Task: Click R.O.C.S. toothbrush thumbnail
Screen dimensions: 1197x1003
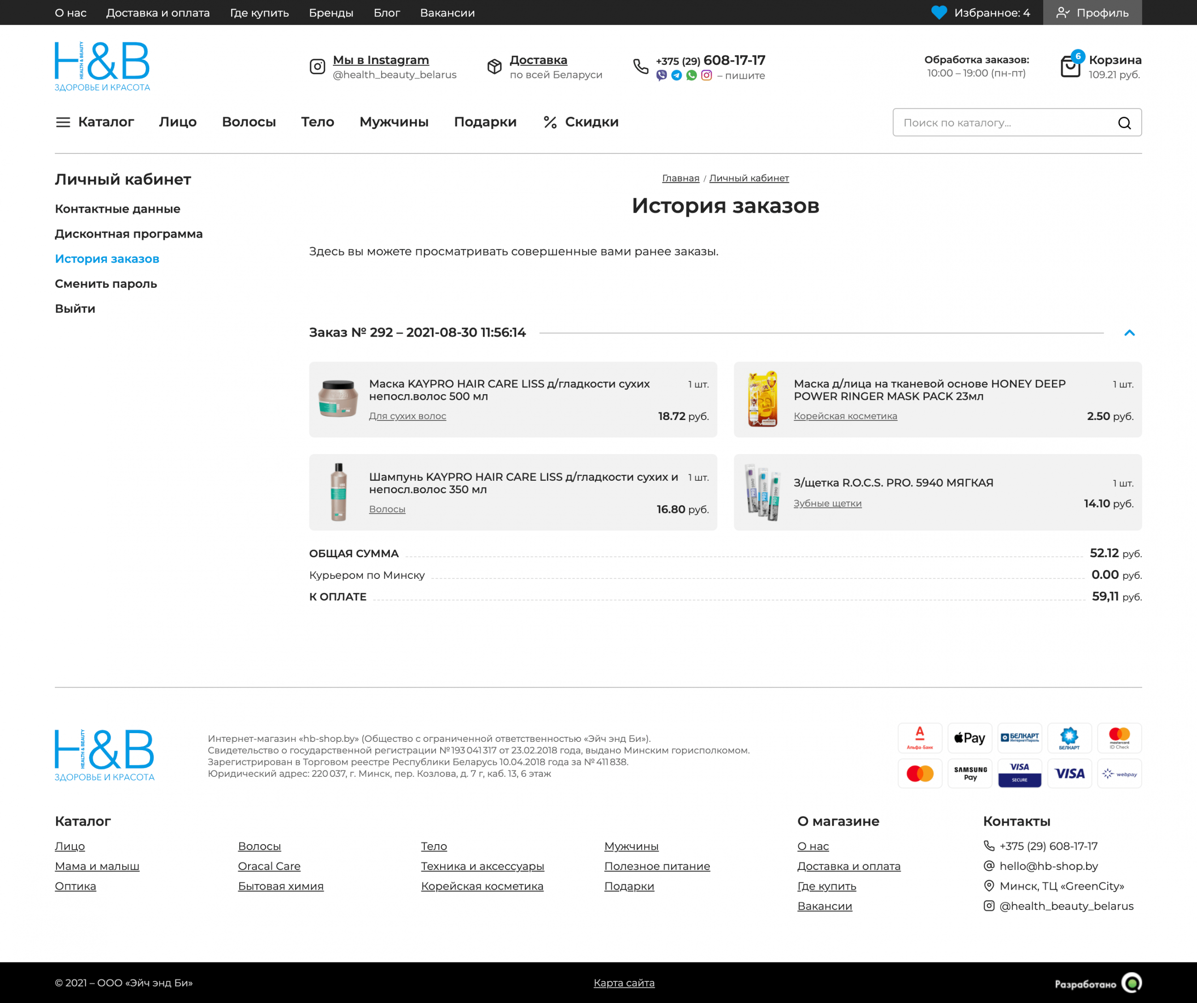Action: pos(763,492)
